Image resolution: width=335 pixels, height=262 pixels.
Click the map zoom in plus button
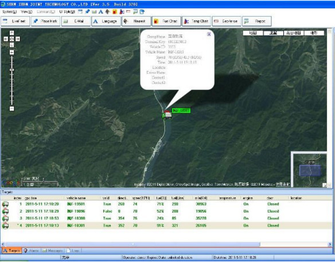tap(11, 52)
